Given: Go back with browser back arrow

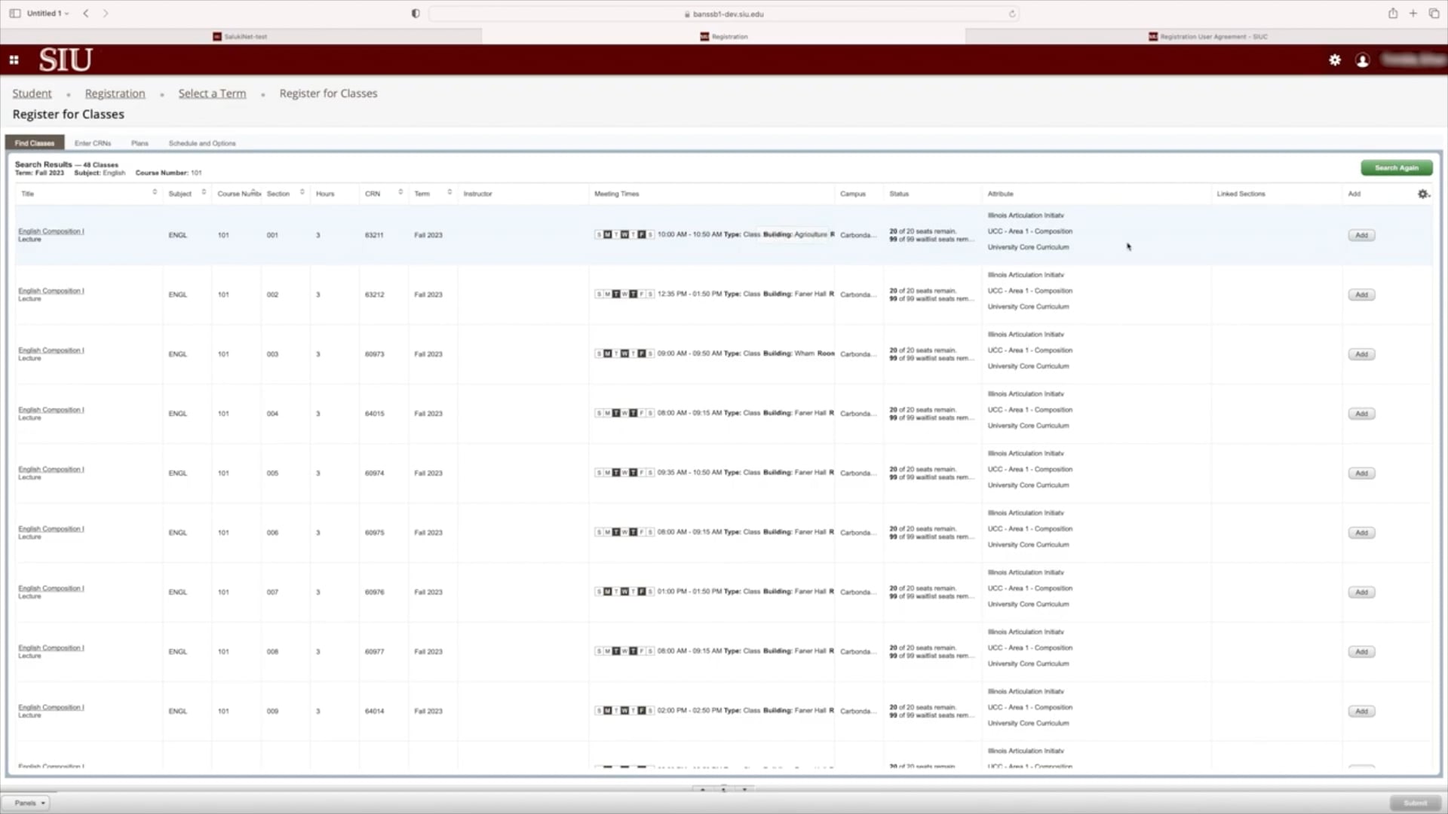Looking at the screenshot, I should point(86,14).
